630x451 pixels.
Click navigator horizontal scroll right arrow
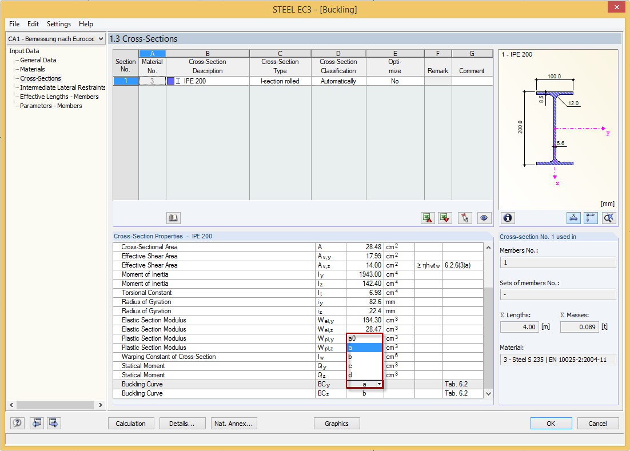(101, 405)
